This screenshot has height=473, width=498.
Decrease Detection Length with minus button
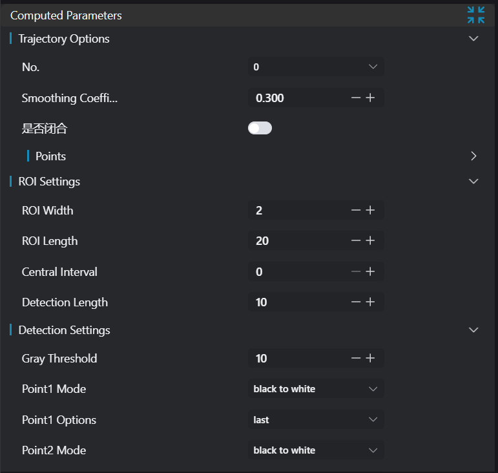click(x=356, y=302)
